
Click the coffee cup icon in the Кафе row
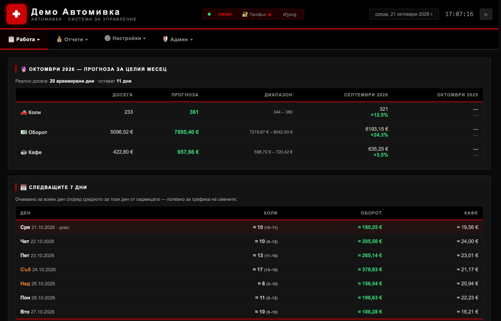coord(24,152)
